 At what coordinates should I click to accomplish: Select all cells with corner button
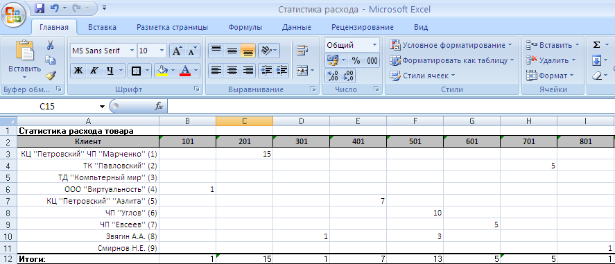8,121
